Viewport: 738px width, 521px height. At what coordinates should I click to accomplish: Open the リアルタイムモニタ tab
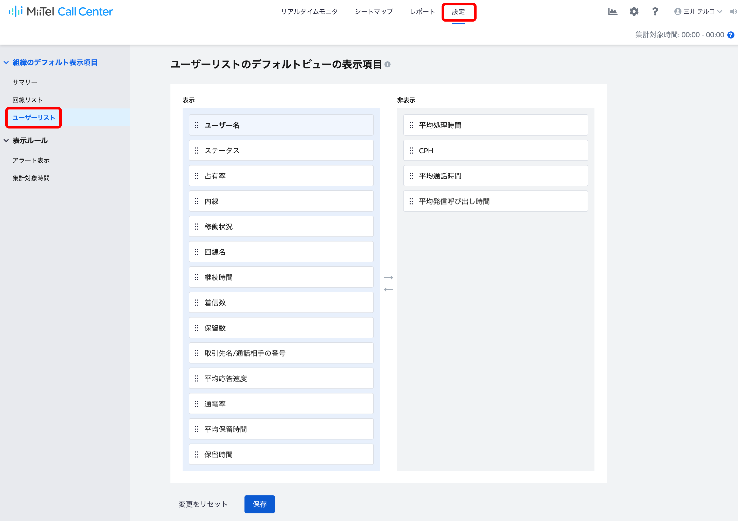(x=309, y=12)
